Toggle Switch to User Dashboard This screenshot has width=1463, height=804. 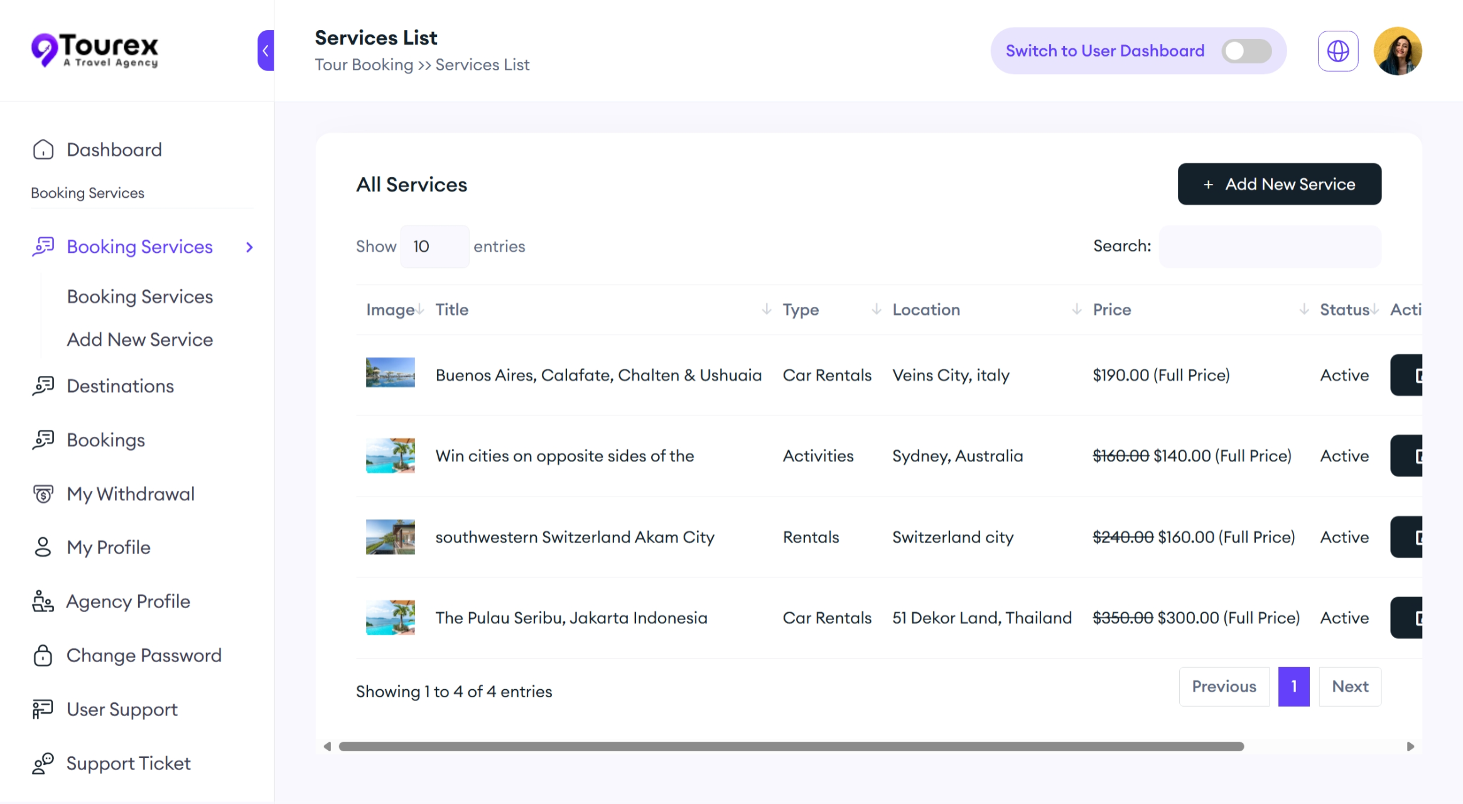1246,51
